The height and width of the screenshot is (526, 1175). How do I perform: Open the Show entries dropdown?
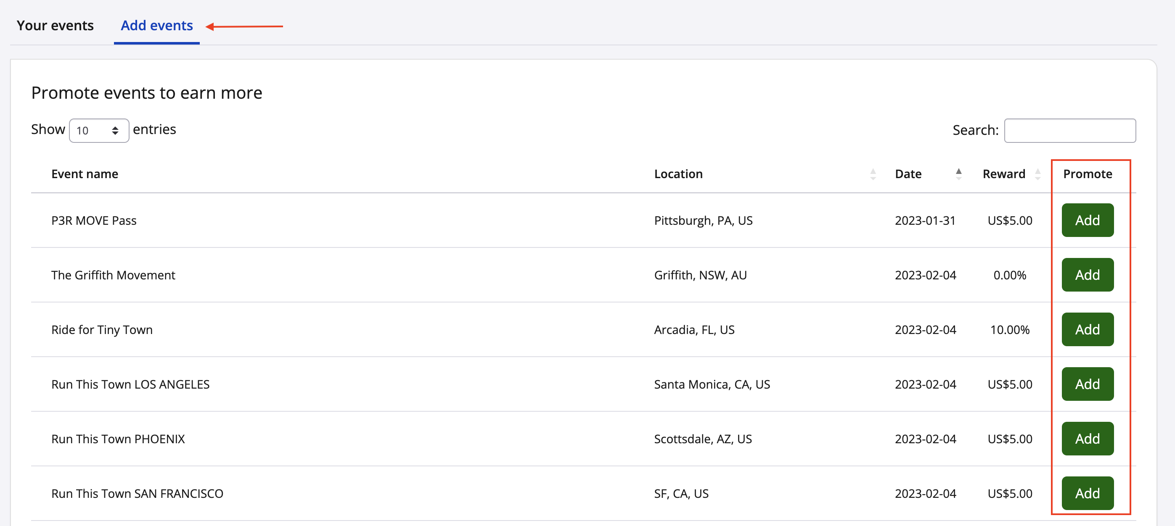[x=98, y=131]
